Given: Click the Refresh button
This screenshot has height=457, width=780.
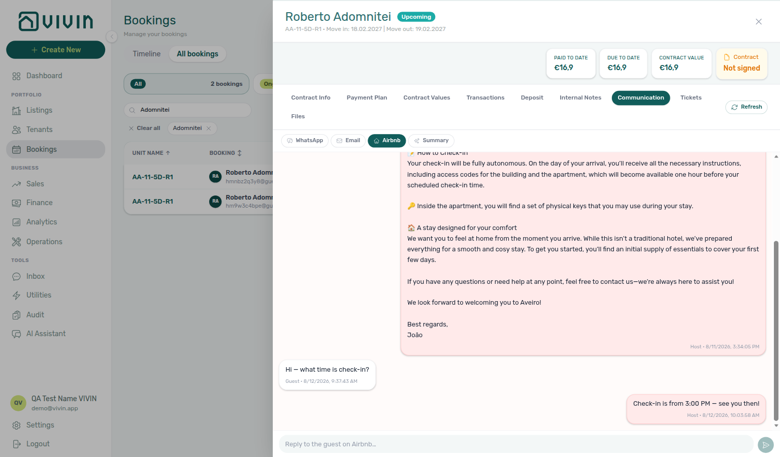Looking at the screenshot, I should tap(746, 107).
